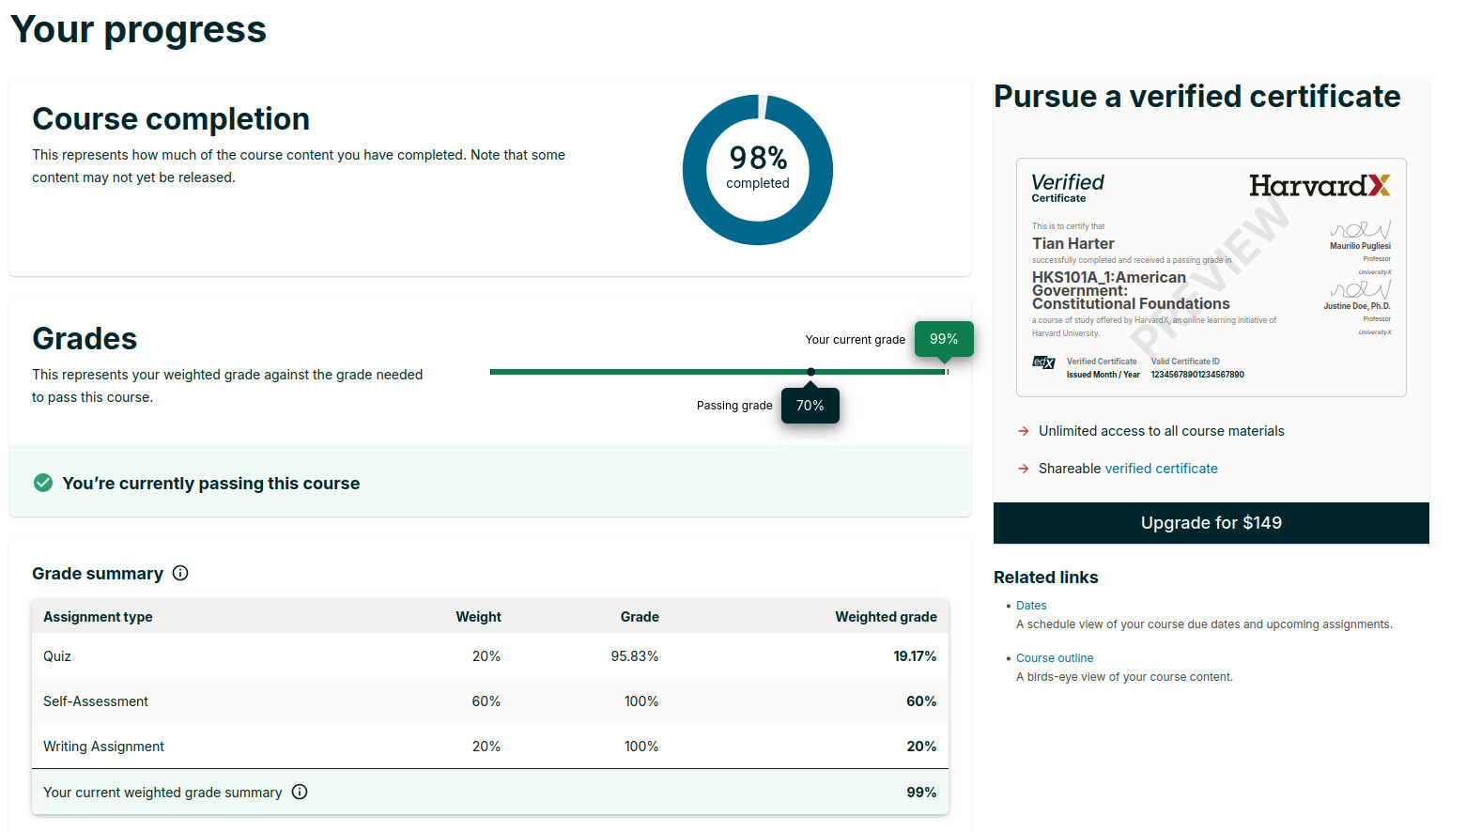The image size is (1466, 832).
Task: Click arrow icon beside Unlimited access
Action: [1024, 431]
